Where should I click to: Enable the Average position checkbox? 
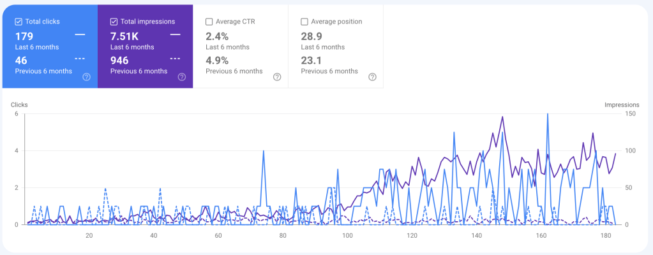click(x=304, y=22)
